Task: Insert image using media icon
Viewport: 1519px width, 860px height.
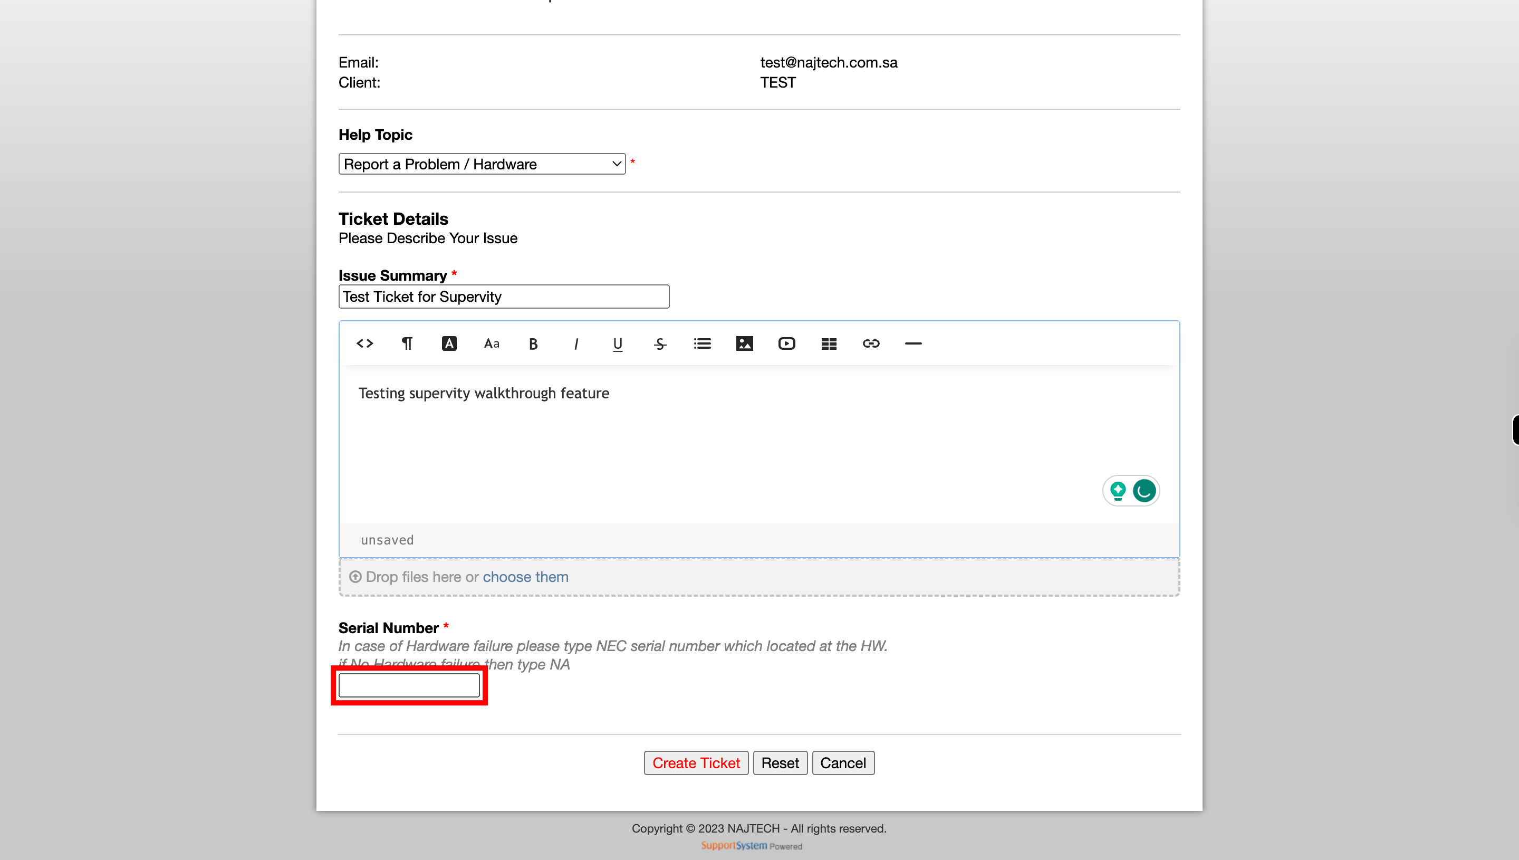Action: coord(744,343)
